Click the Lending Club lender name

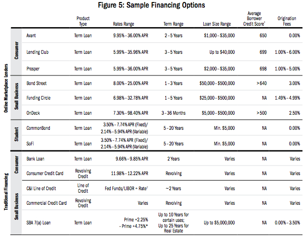coord(40,52)
